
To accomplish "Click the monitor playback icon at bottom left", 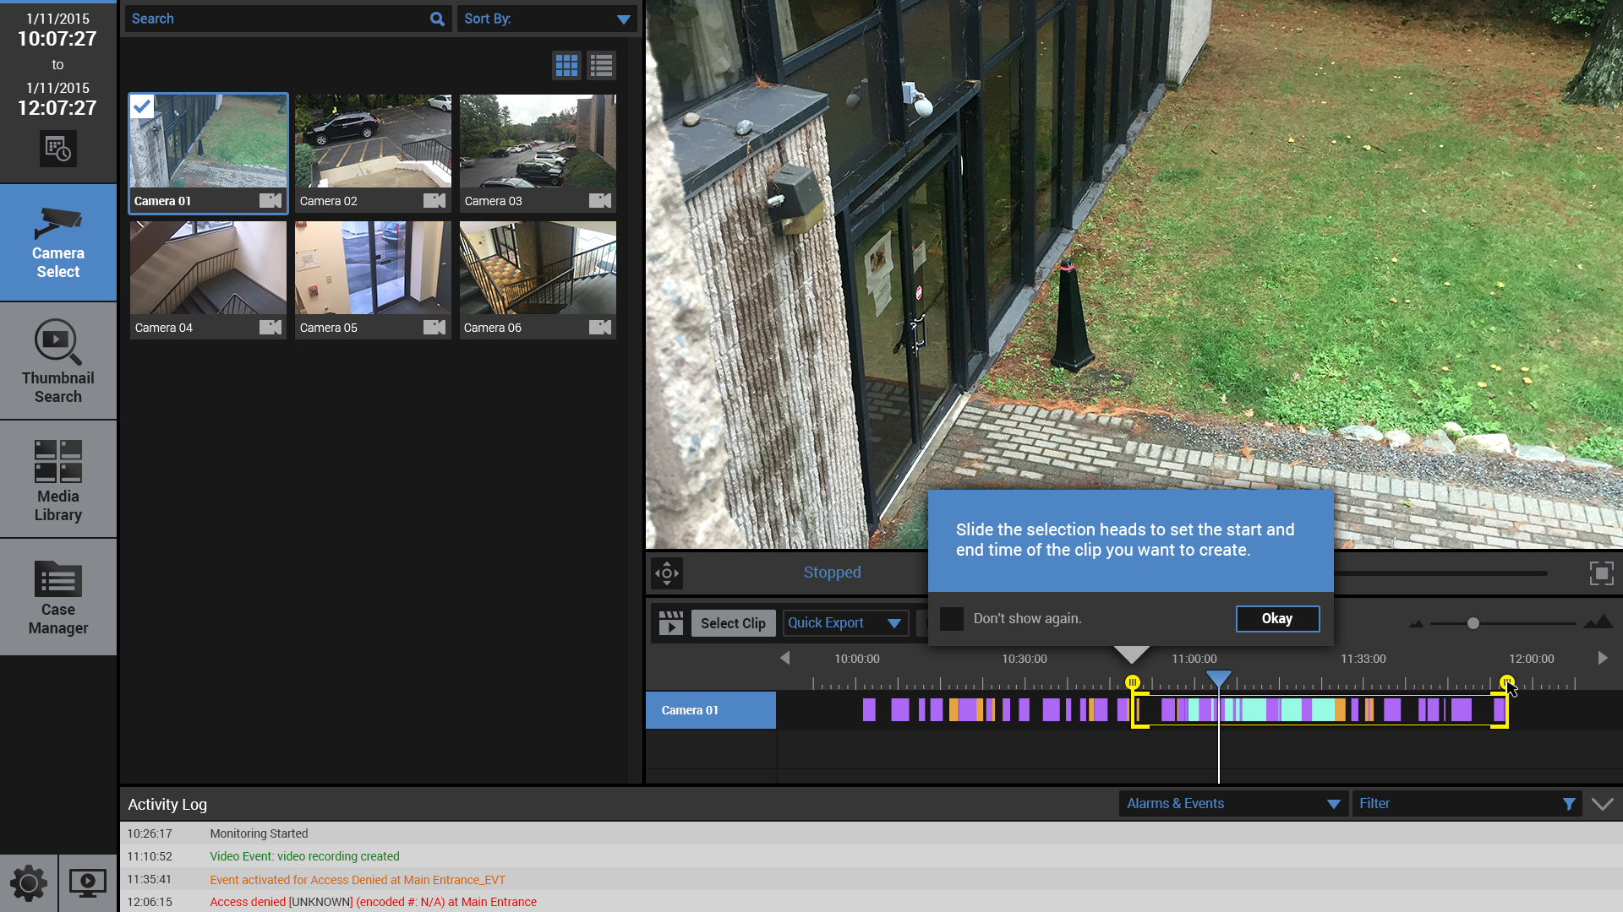I will (x=88, y=883).
